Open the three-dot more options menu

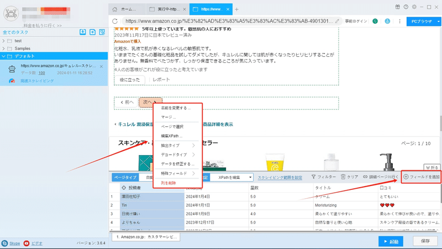[x=399, y=21]
